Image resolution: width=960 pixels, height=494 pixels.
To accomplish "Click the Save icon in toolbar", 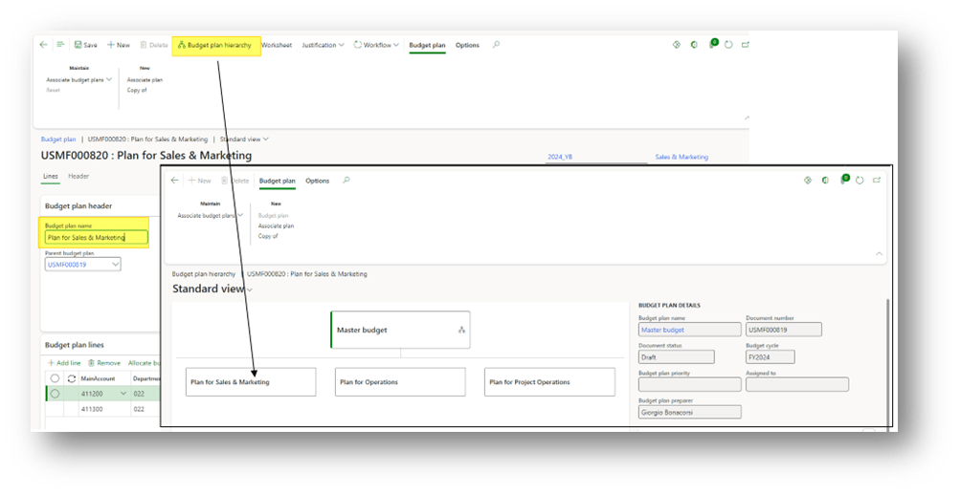I will (x=84, y=45).
